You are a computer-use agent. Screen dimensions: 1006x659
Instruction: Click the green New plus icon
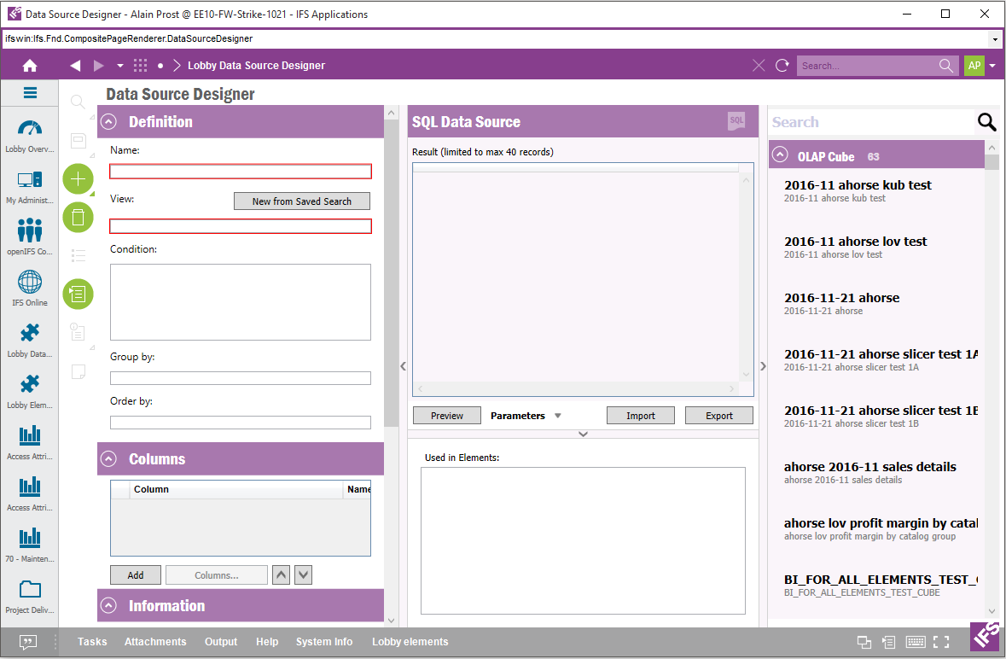(79, 178)
